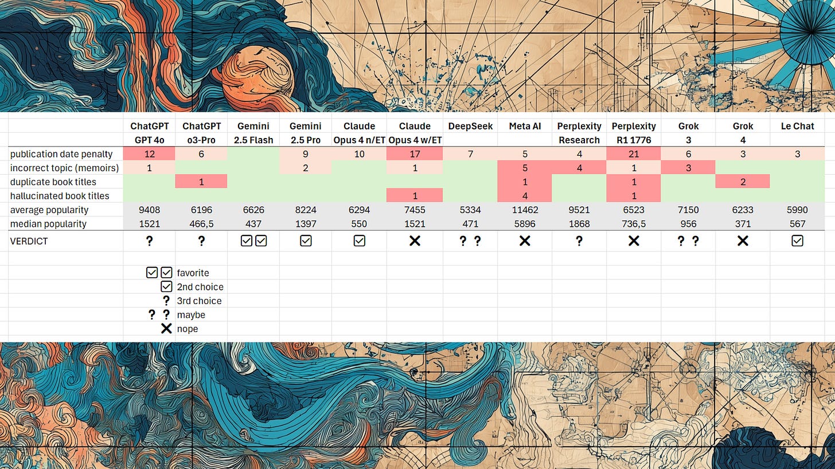Screen dimensions: 835x469
Task: Click the 'o3-Pro' column header cell
Action: click(x=201, y=140)
